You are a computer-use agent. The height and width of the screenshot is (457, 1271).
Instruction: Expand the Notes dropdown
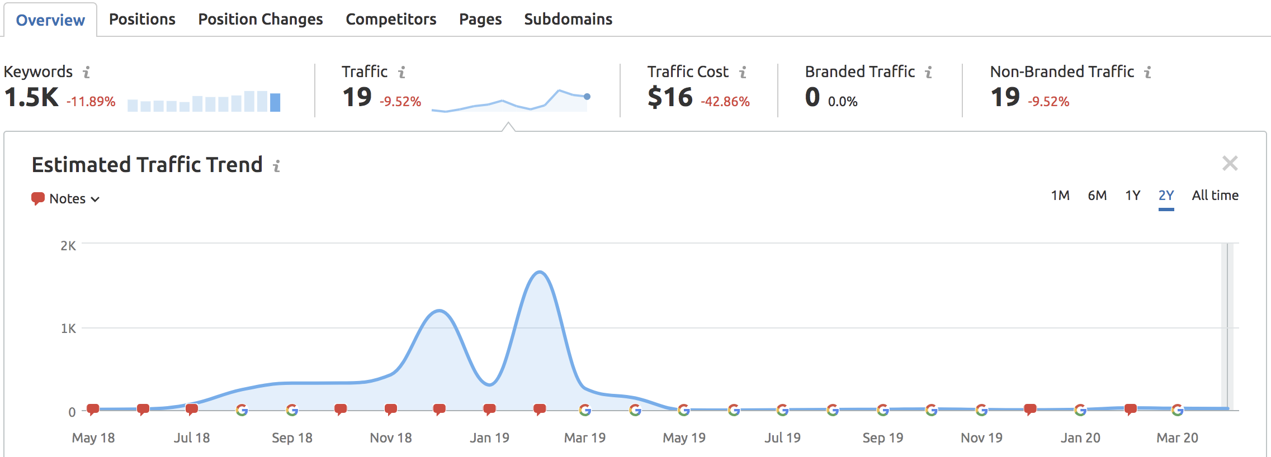67,199
